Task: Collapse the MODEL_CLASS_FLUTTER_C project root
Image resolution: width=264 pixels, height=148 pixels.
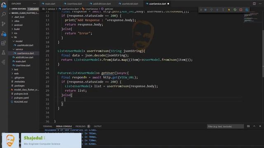Action: pos(24,13)
